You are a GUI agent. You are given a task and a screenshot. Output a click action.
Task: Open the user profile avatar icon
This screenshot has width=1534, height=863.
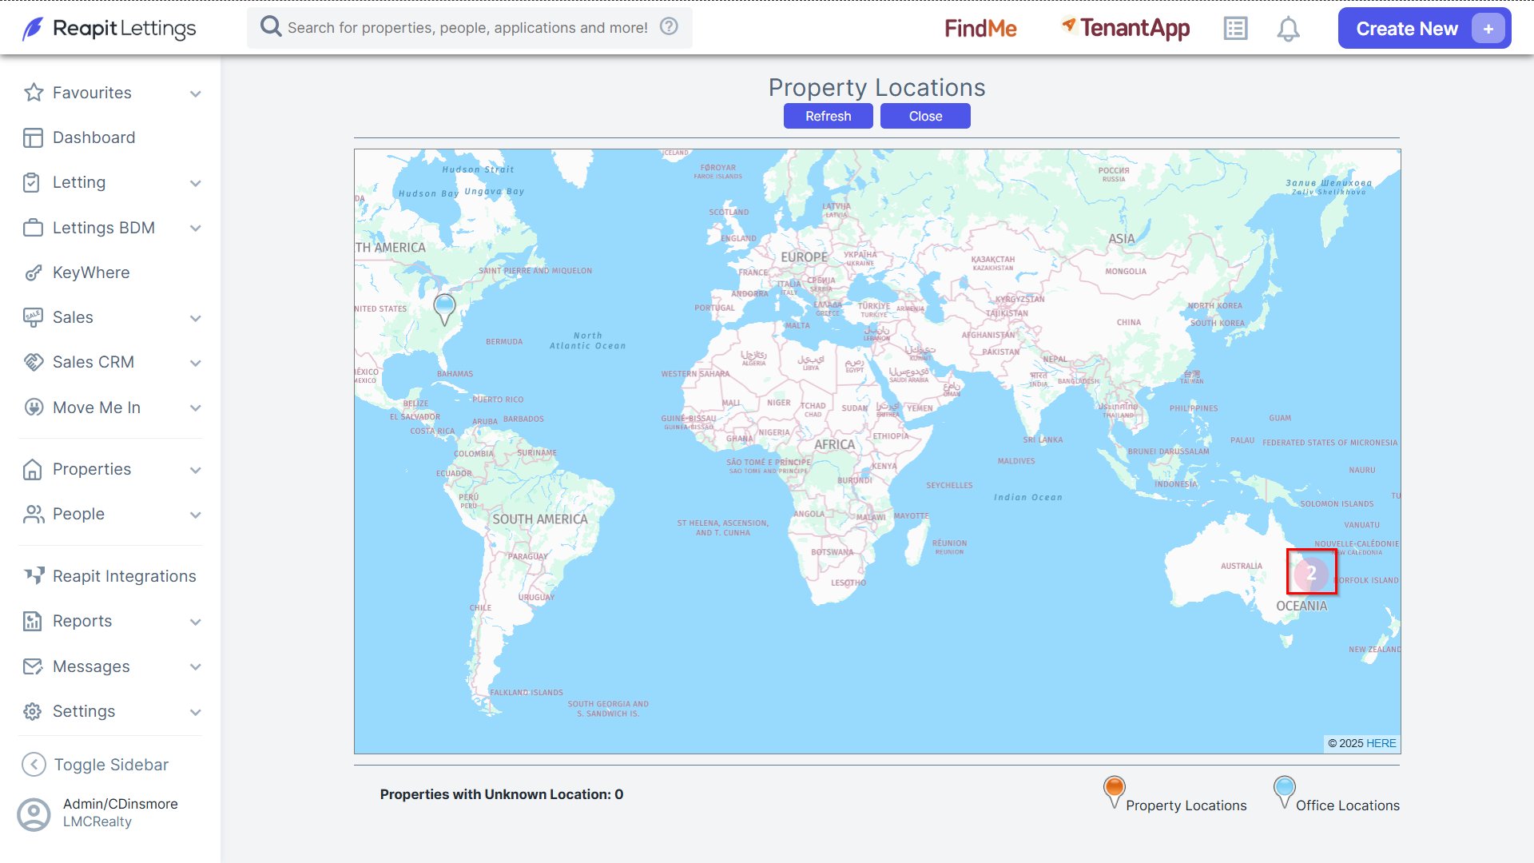[x=34, y=814]
